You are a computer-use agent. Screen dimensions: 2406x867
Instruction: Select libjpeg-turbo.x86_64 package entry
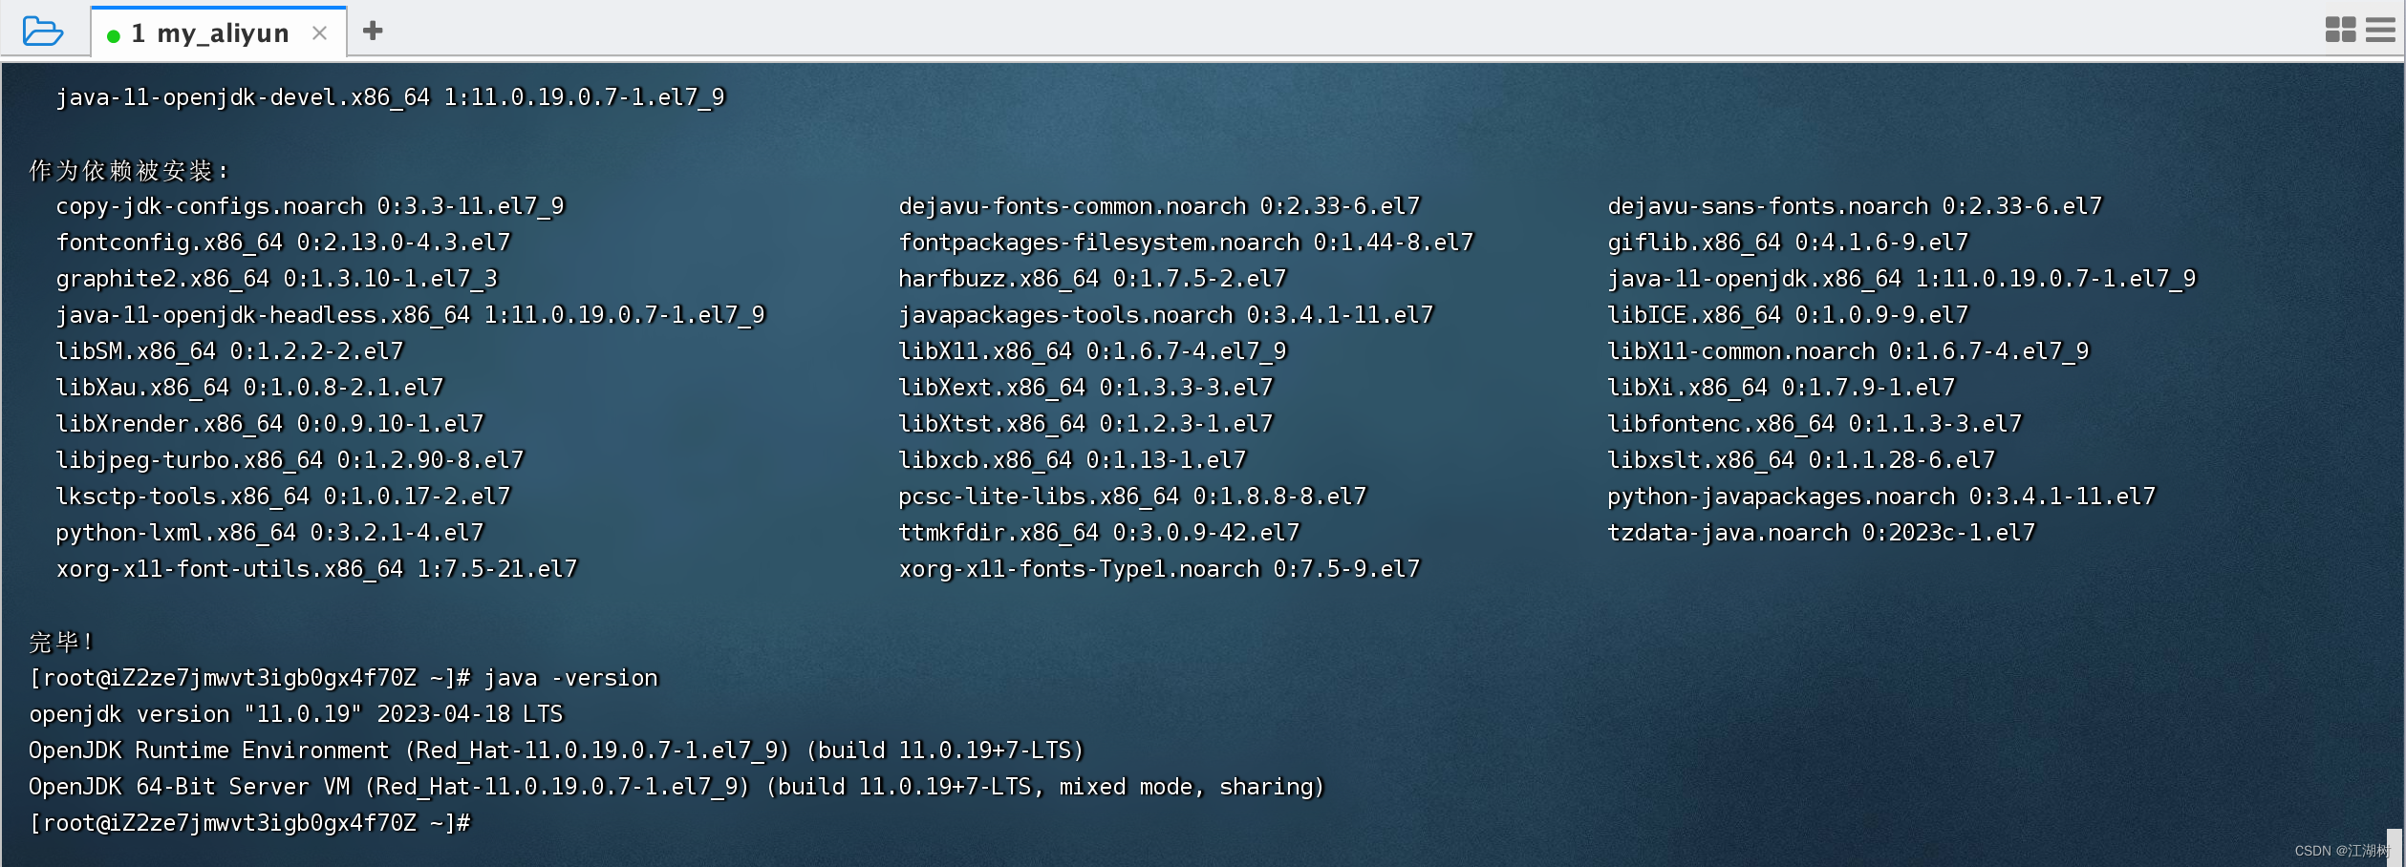pyautogui.click(x=290, y=460)
